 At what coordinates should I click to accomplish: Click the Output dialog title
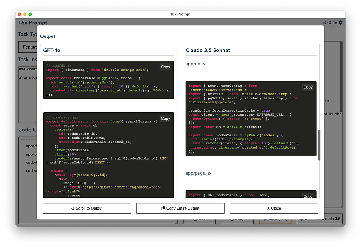pyautogui.click(x=47, y=36)
